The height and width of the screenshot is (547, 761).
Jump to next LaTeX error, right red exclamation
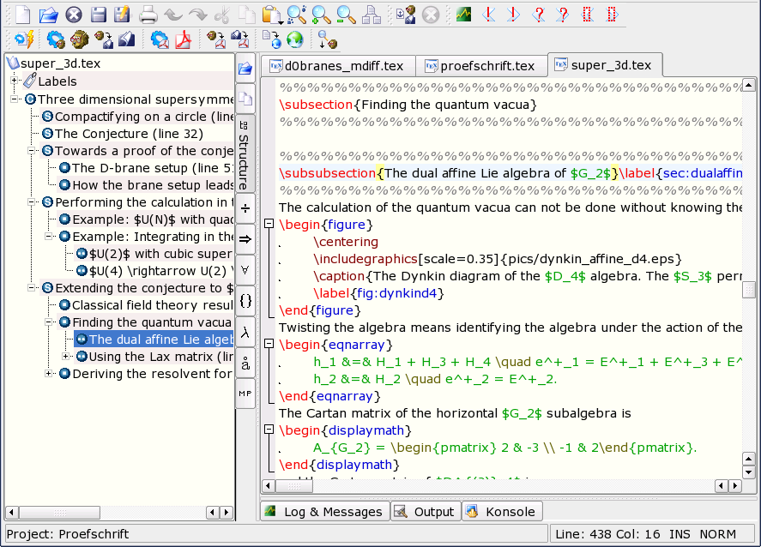(513, 15)
